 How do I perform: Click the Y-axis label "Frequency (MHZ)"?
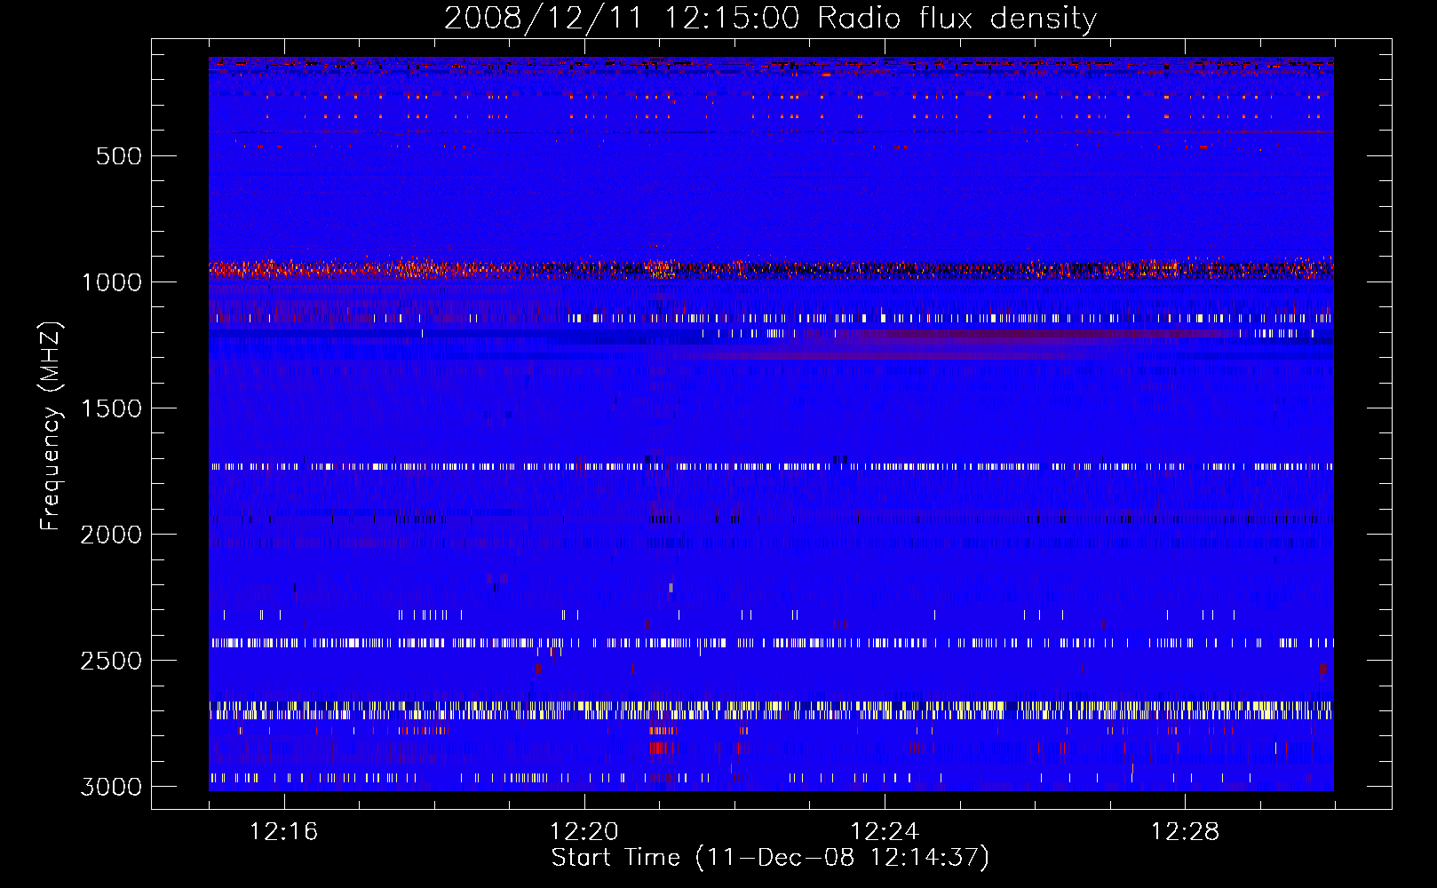click(51, 426)
